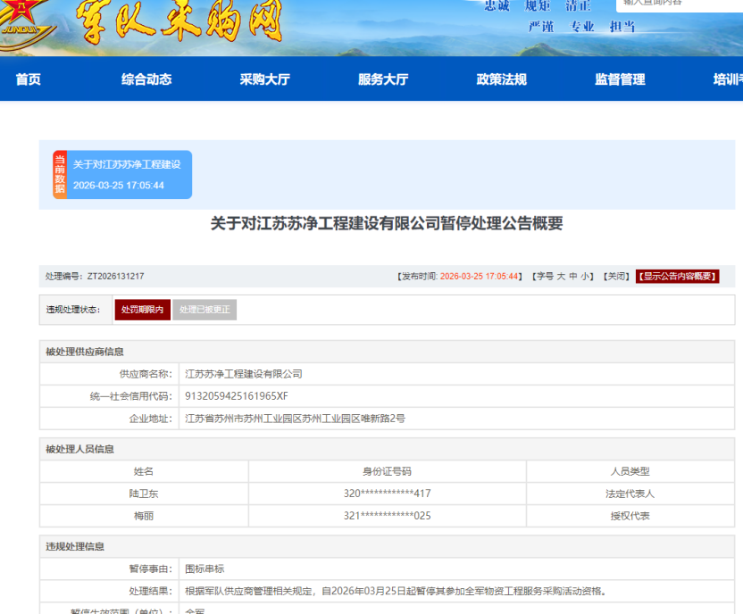Image resolution: width=743 pixels, height=614 pixels.
Task: Set font size to 中 (medium)
Action: [573, 277]
